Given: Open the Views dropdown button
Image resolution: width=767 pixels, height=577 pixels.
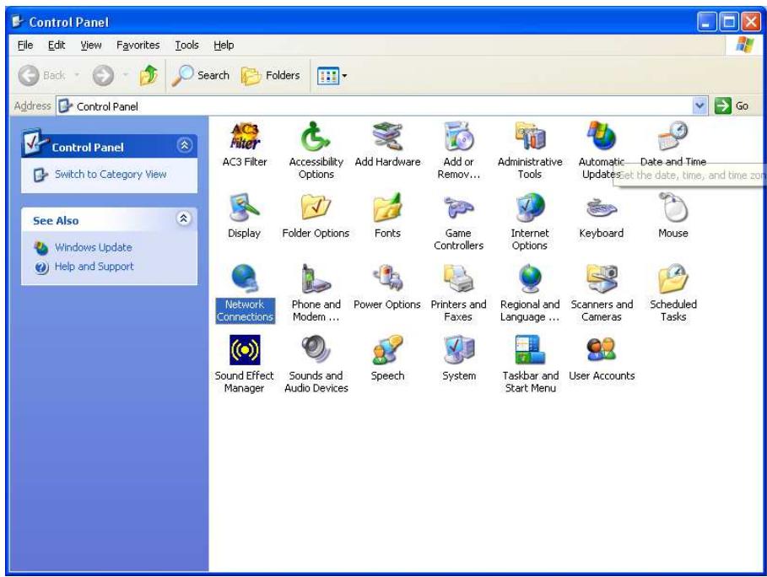Looking at the screenshot, I should pos(332,75).
